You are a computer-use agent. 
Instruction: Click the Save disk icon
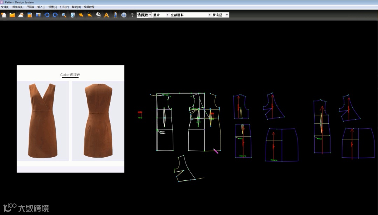click(30, 15)
